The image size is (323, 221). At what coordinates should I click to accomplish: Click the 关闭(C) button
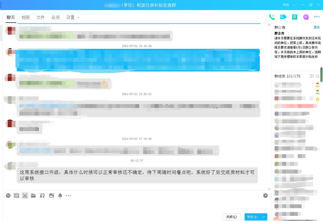tap(231, 217)
